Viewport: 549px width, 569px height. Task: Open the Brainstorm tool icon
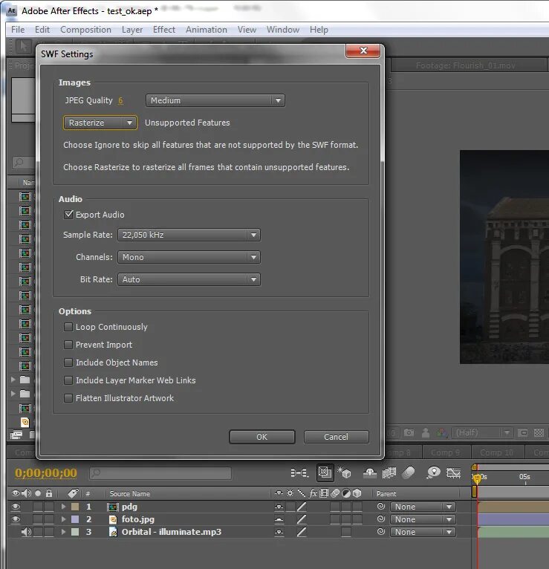tap(434, 473)
